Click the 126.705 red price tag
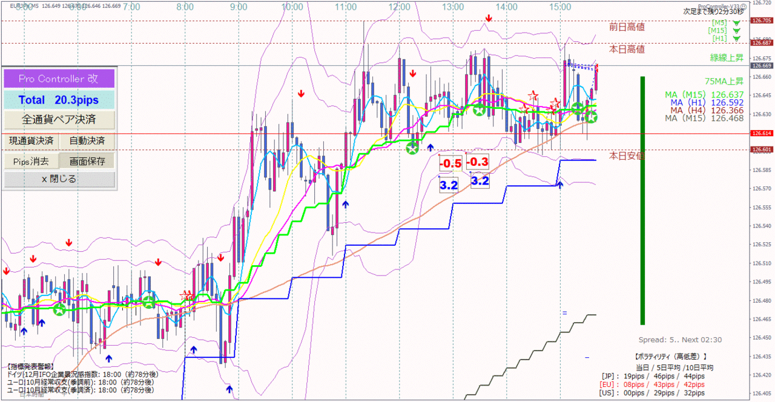775x402 pixels. (x=761, y=21)
